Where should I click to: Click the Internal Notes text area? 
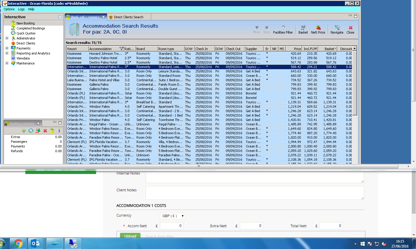(255, 177)
